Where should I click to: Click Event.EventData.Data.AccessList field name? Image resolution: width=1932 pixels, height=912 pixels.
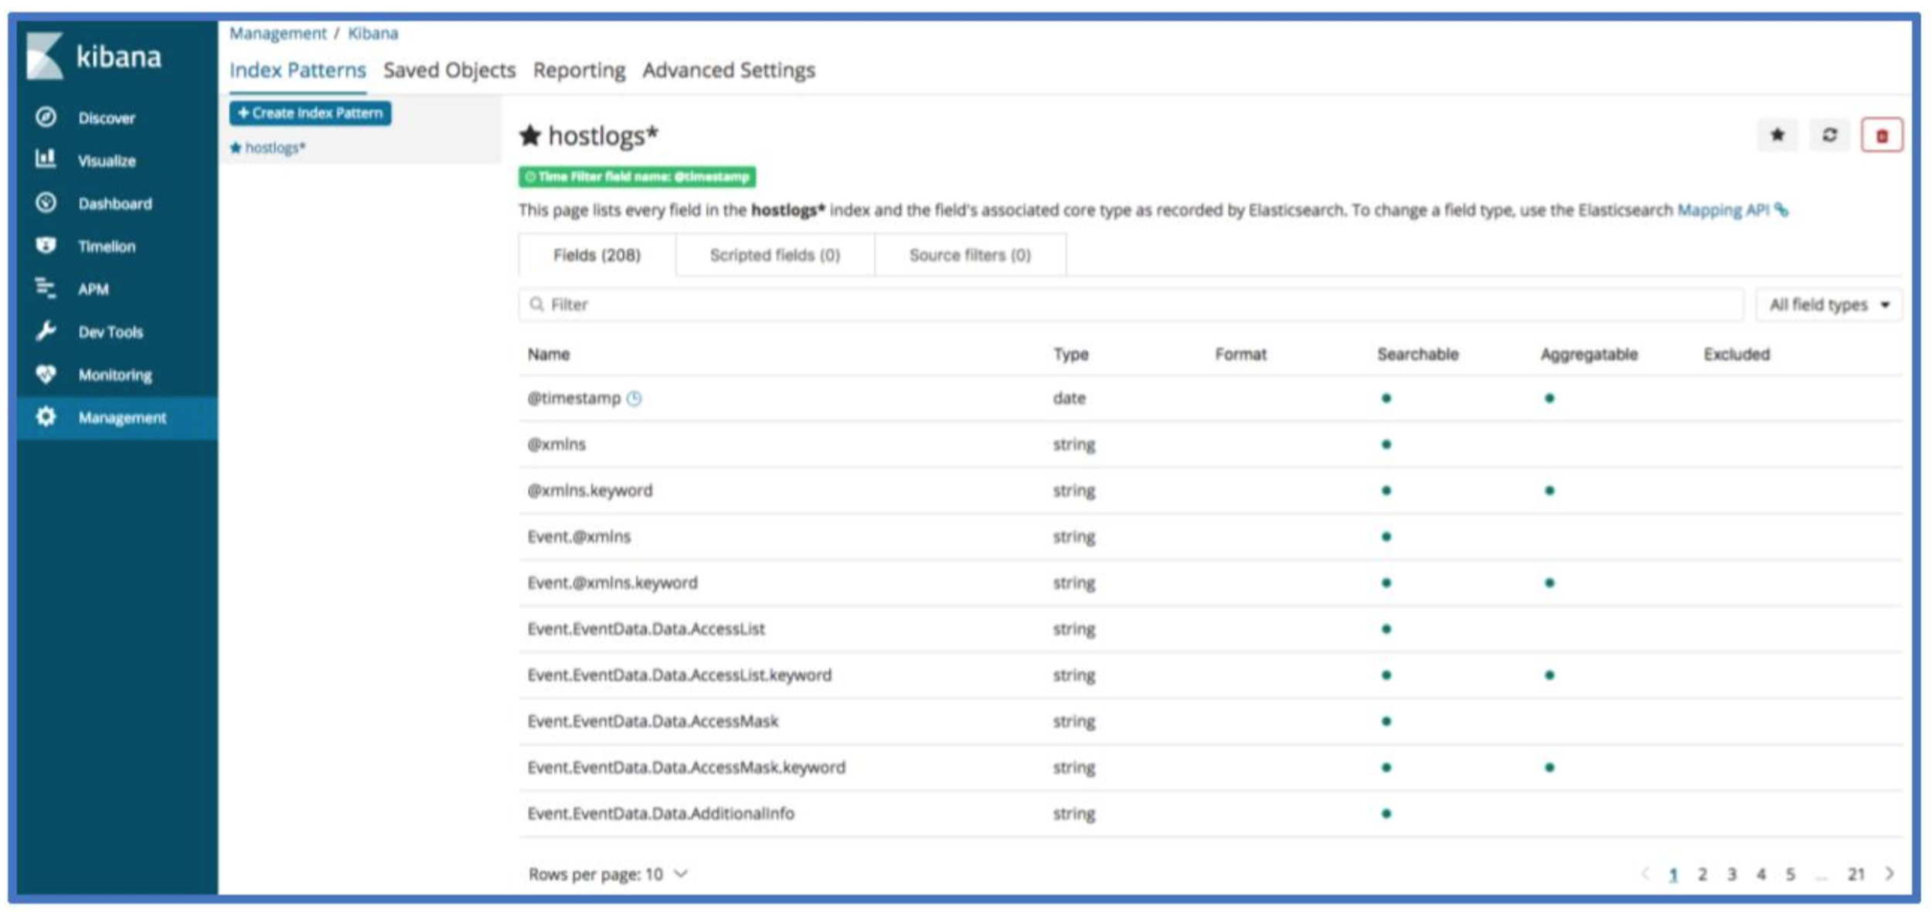(646, 628)
